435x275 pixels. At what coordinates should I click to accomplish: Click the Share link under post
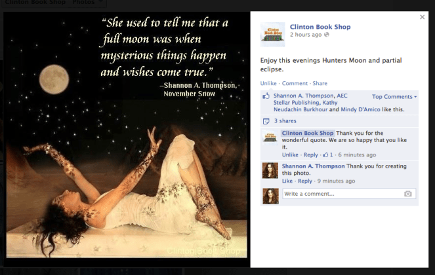pyautogui.click(x=320, y=84)
